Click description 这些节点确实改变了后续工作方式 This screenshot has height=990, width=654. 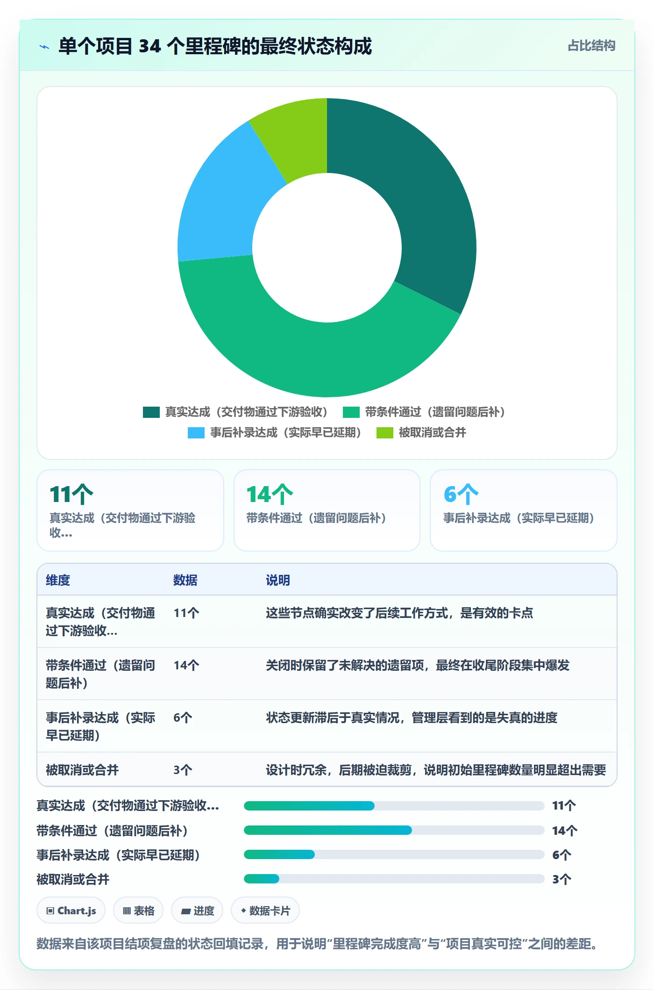pos(399,613)
